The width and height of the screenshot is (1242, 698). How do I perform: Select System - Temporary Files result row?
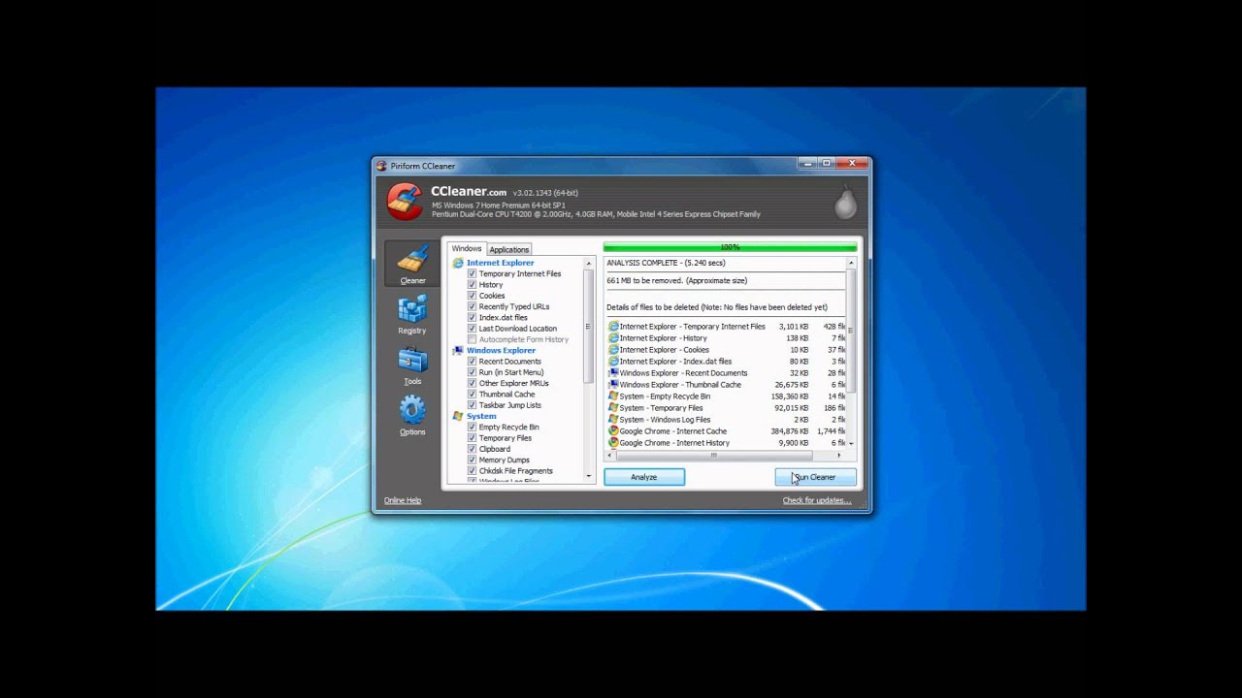pyautogui.click(x=726, y=408)
